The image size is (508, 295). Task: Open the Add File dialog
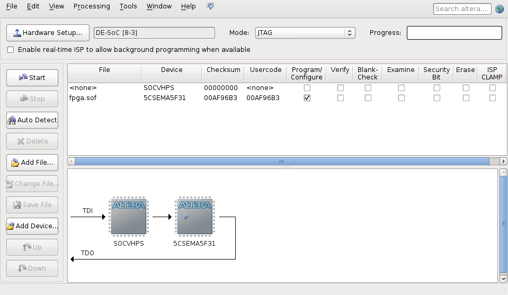(x=32, y=163)
